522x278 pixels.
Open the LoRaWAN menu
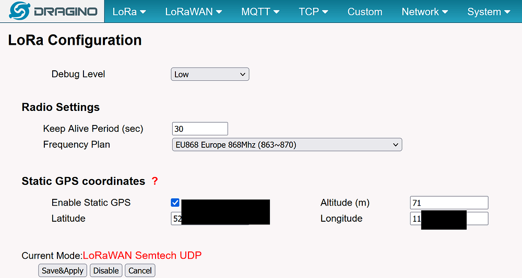click(193, 11)
